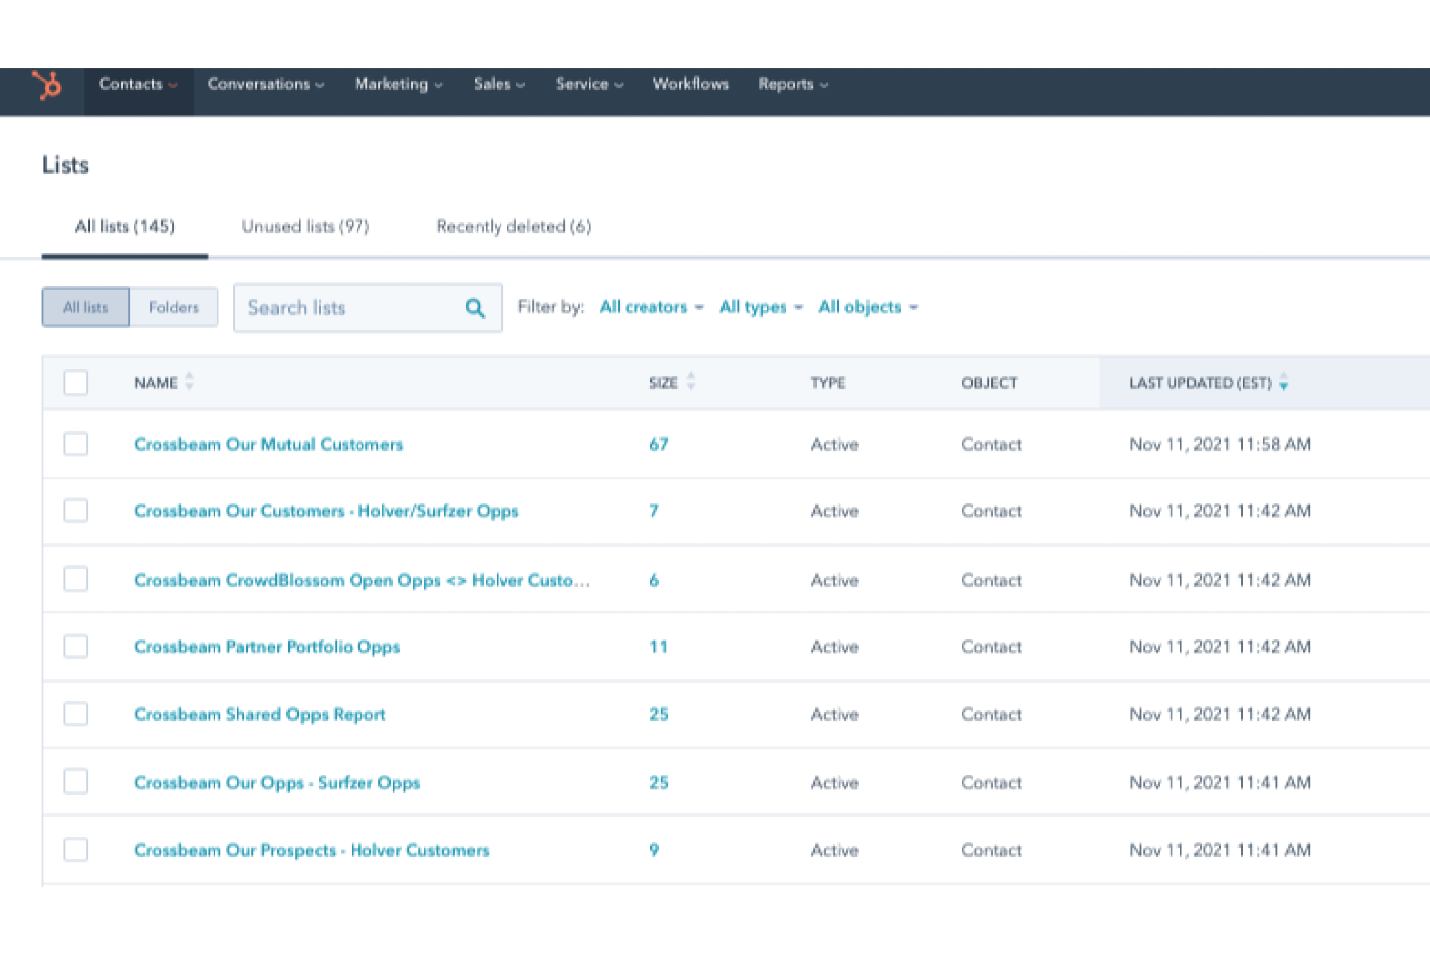View the Recently deleted tab
Image resolution: width=1430 pixels, height=953 pixels.
pos(513,226)
